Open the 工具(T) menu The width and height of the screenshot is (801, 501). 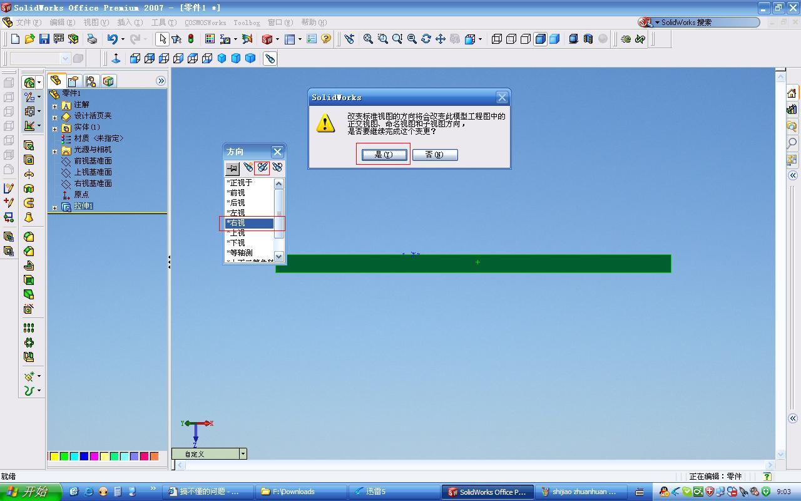pos(164,23)
